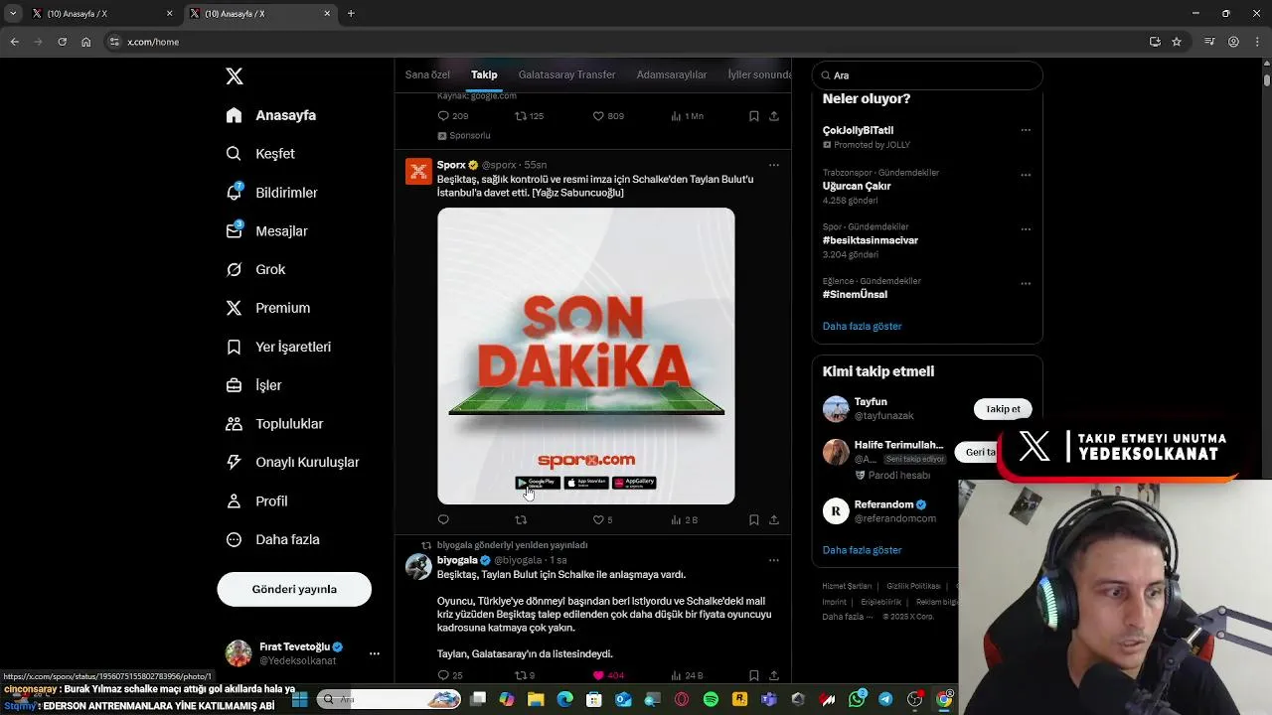
Task: Reply to the Sporx post
Action: pos(443,519)
